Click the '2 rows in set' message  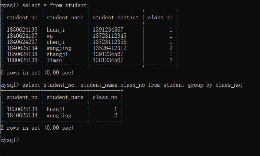37,128
